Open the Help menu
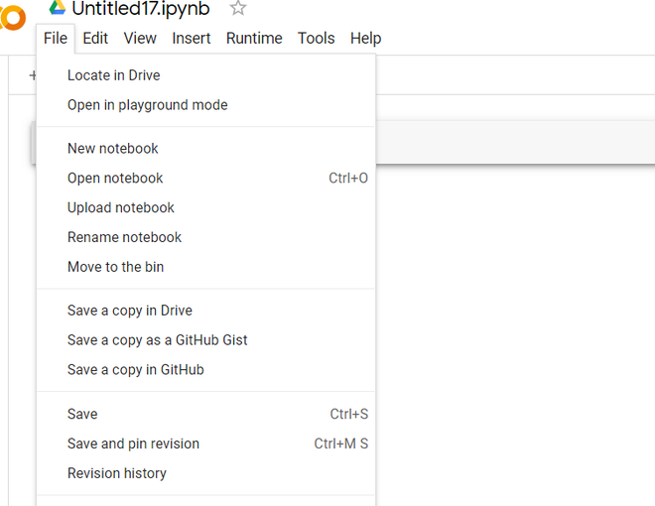This screenshot has height=506, width=655. 366,39
